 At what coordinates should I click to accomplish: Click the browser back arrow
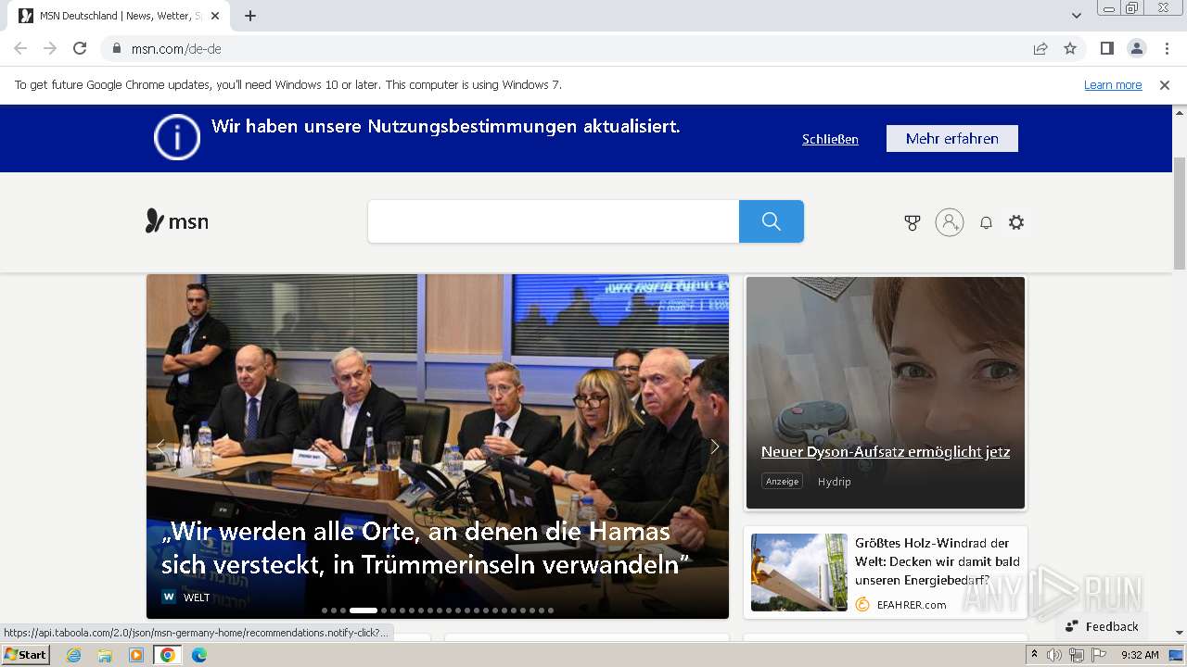(x=20, y=48)
